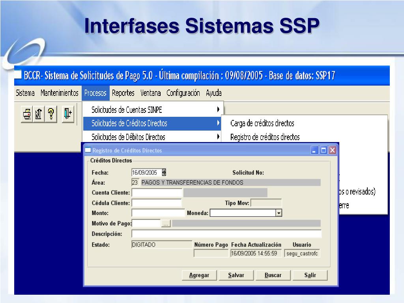The width and height of the screenshot is (404, 303).
Task: Open the Moneda dropdown arrow
Action: coord(279,213)
